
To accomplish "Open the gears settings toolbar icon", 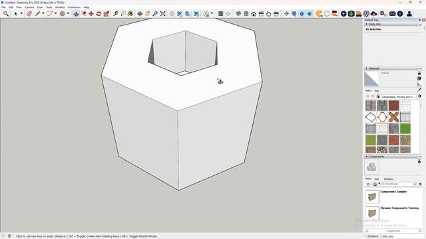I will [x=383, y=13].
